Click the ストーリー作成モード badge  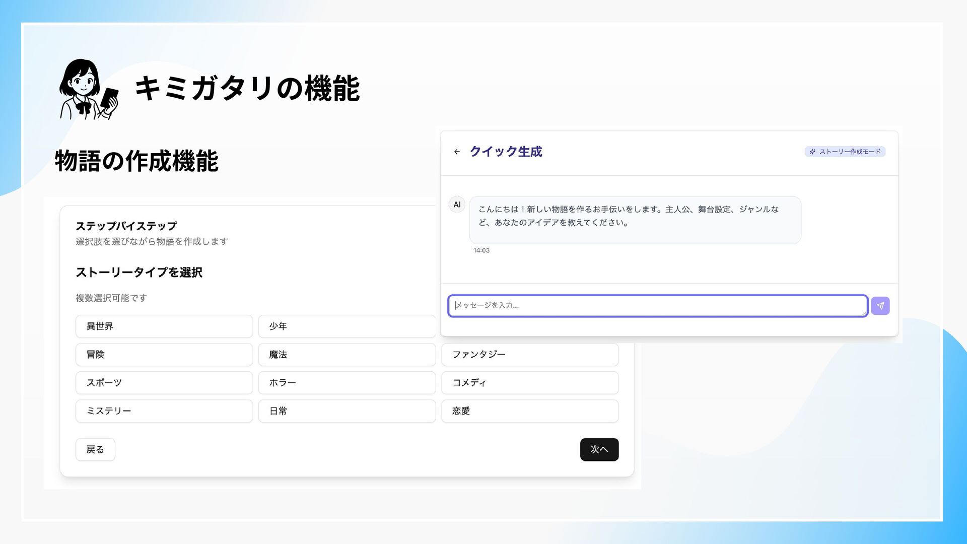pyautogui.click(x=845, y=152)
